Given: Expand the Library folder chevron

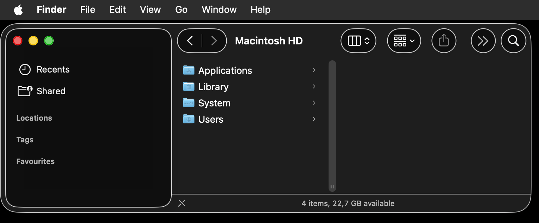Looking at the screenshot, I should click(x=314, y=86).
